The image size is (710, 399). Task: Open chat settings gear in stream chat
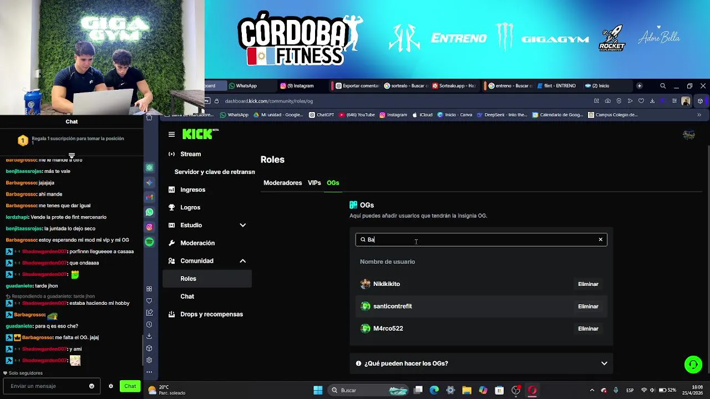point(111,386)
